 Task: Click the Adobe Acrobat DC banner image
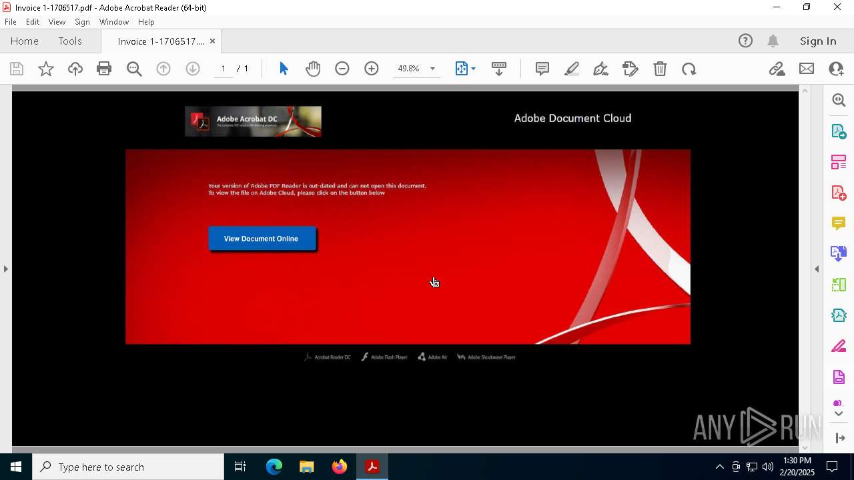[253, 121]
